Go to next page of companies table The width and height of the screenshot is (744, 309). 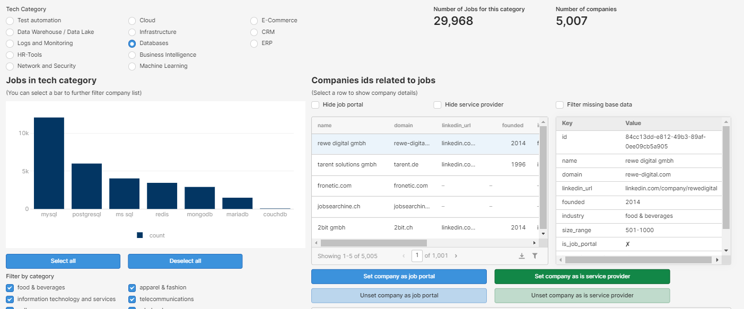[x=456, y=256]
